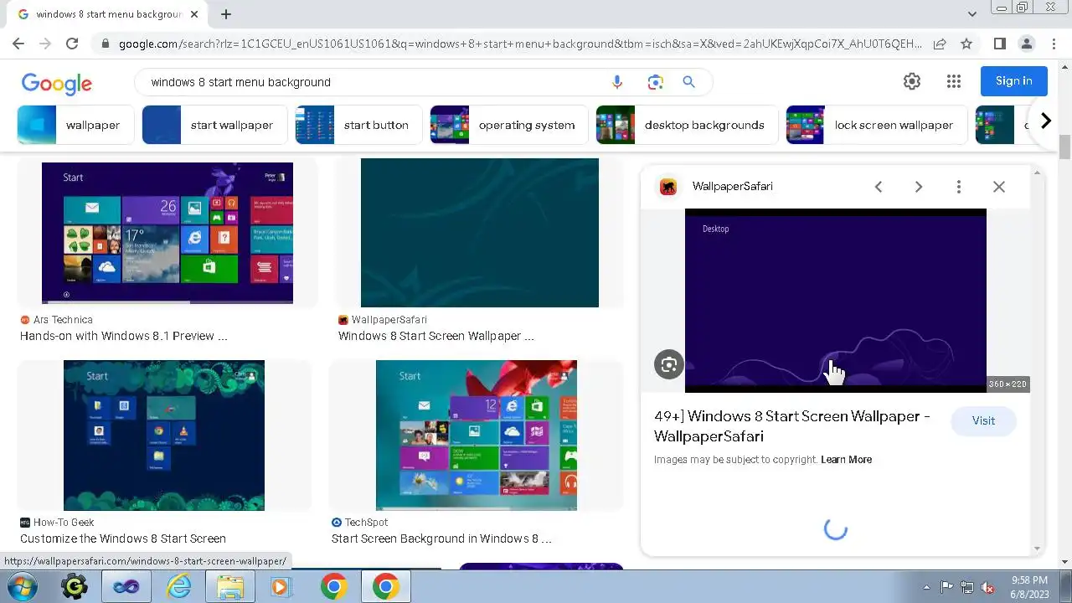Click the Google logo
The image size is (1072, 603).
(57, 83)
